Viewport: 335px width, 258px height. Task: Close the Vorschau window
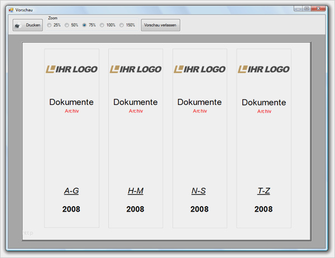318,8
